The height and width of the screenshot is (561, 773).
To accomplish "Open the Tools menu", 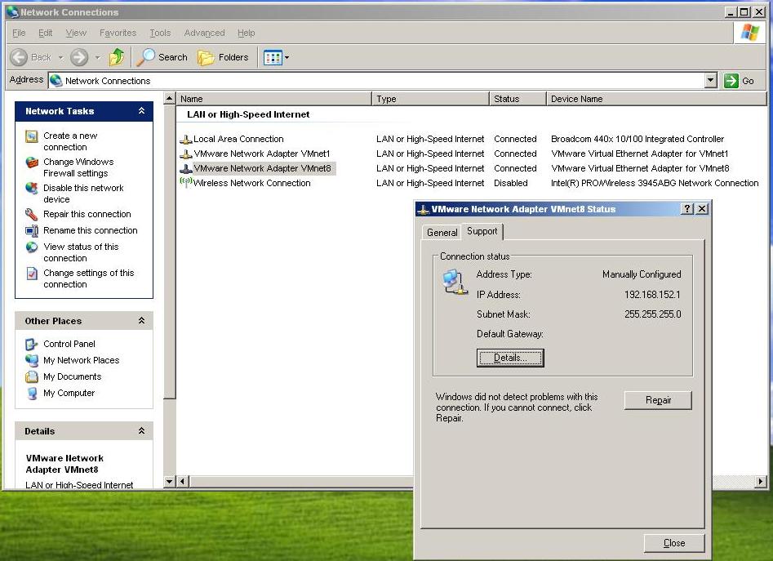I will (x=160, y=33).
